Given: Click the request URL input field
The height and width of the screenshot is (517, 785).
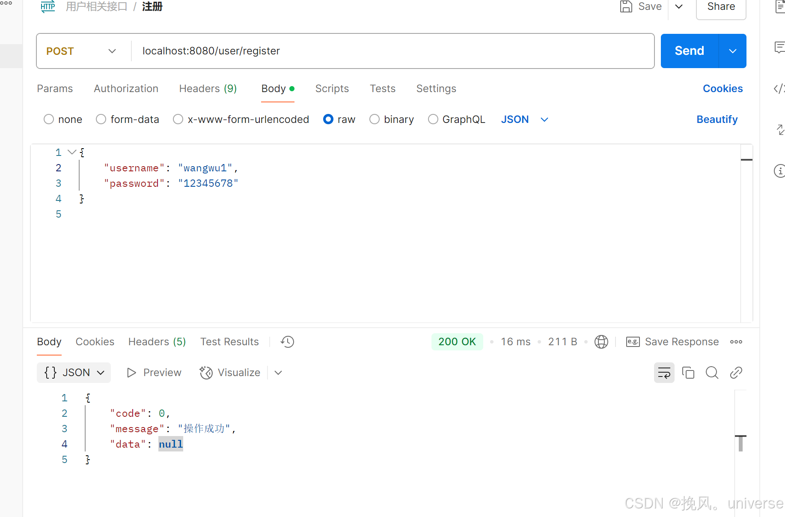Looking at the screenshot, I should [x=300, y=51].
